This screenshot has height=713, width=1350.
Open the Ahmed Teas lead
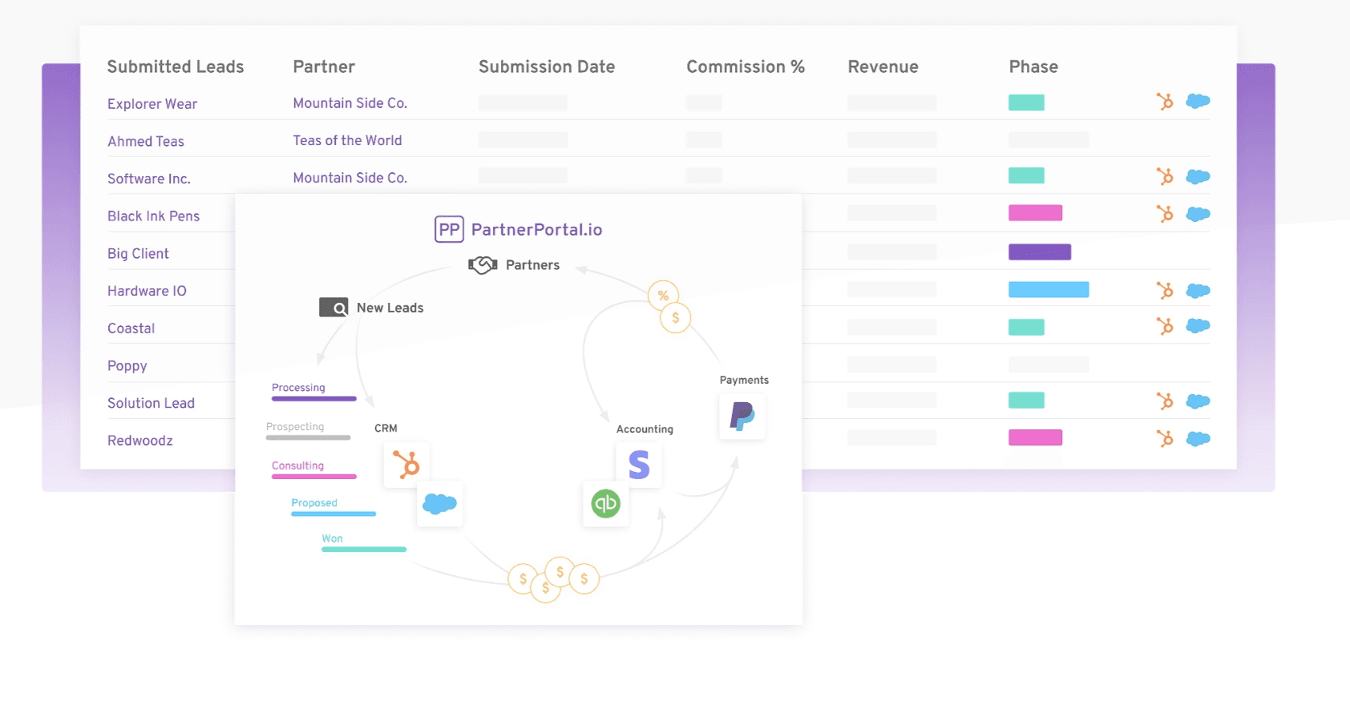click(x=146, y=142)
